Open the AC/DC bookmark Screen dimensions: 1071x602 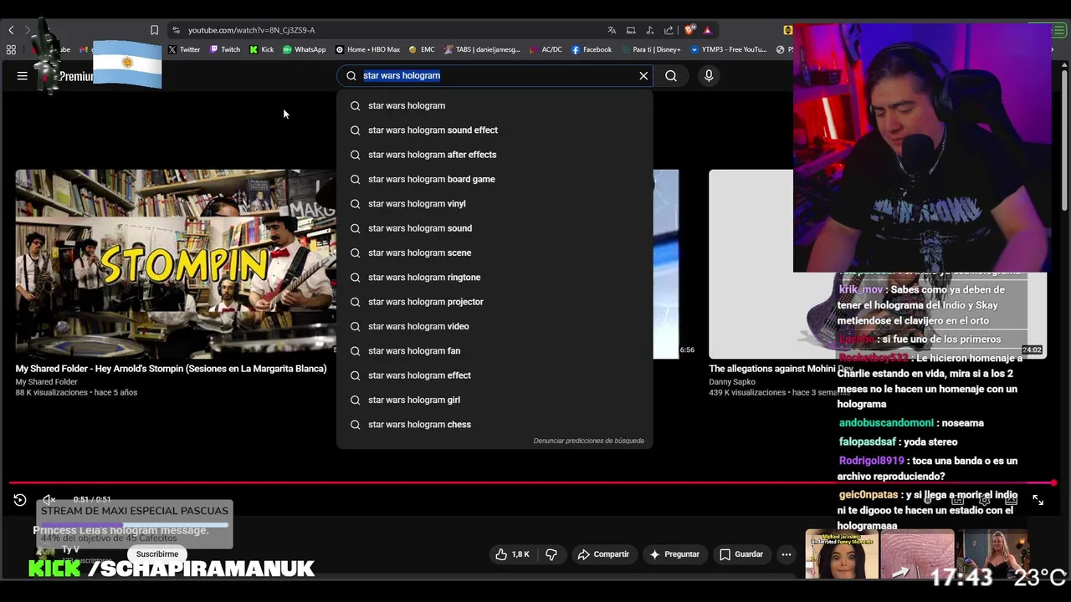(546, 49)
